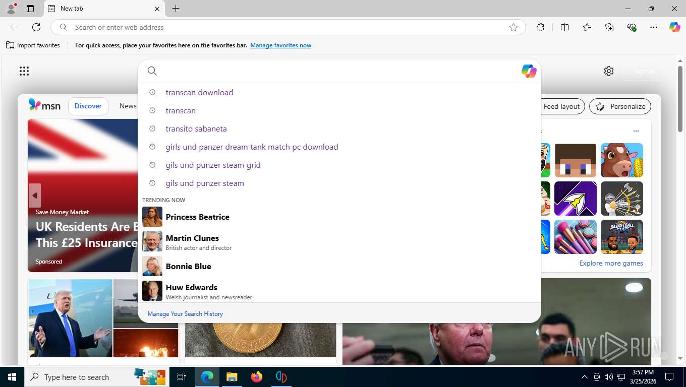
Task: Open the Basketball Stars game
Action: [x=622, y=237]
